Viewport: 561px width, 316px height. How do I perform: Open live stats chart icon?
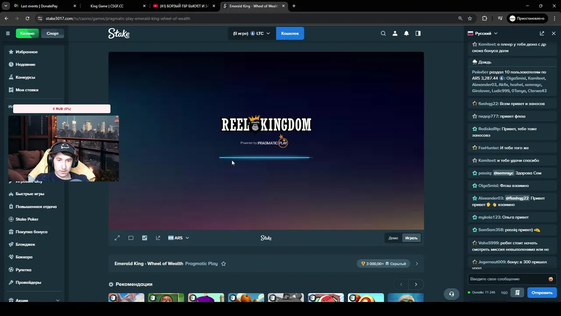tap(145, 238)
